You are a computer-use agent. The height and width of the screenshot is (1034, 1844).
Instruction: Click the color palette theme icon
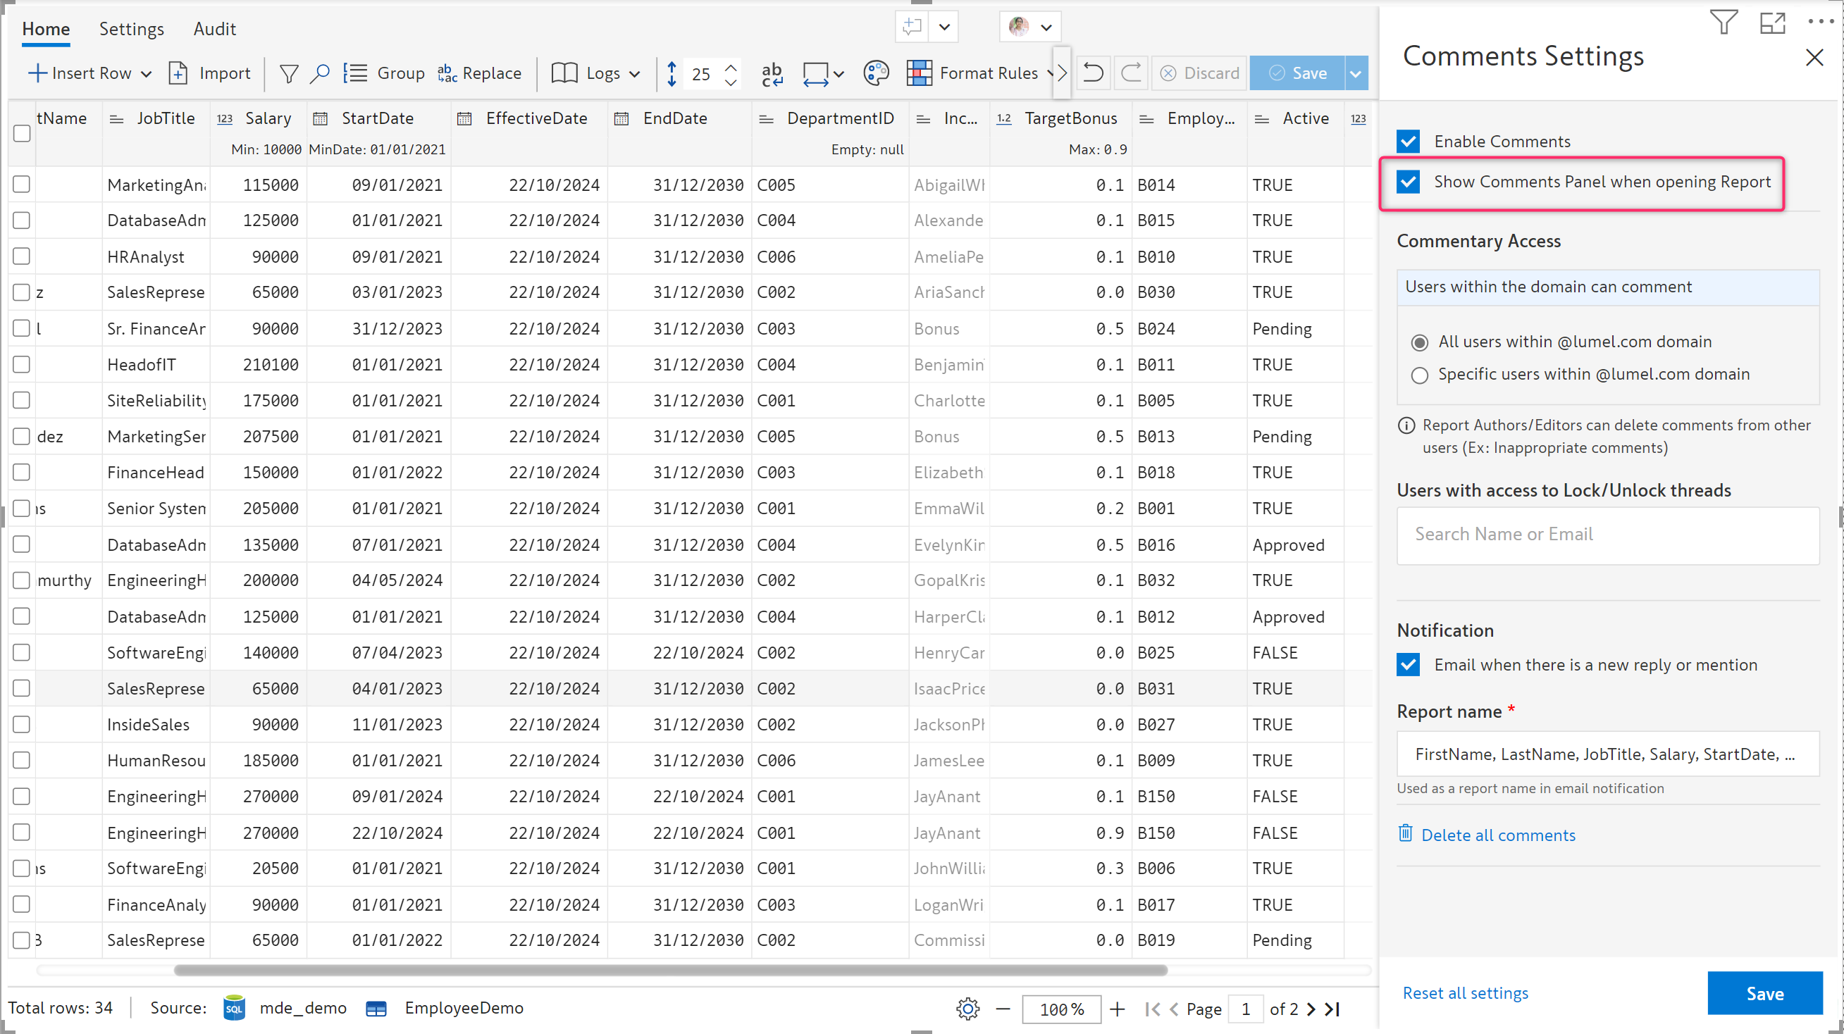(875, 74)
